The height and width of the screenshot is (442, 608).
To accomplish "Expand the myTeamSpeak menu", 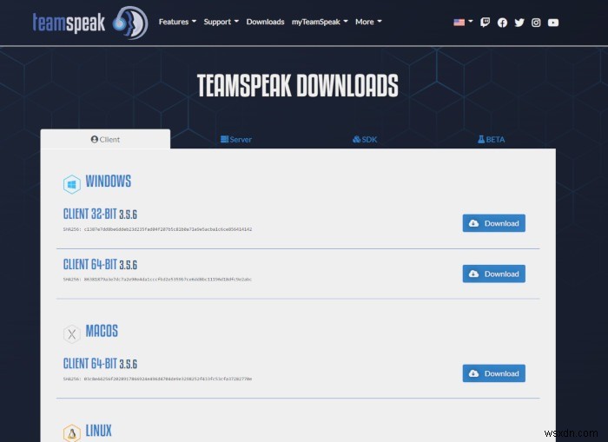I will tap(320, 22).
